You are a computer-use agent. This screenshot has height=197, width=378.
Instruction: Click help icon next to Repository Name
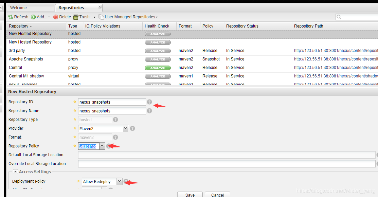149,111
